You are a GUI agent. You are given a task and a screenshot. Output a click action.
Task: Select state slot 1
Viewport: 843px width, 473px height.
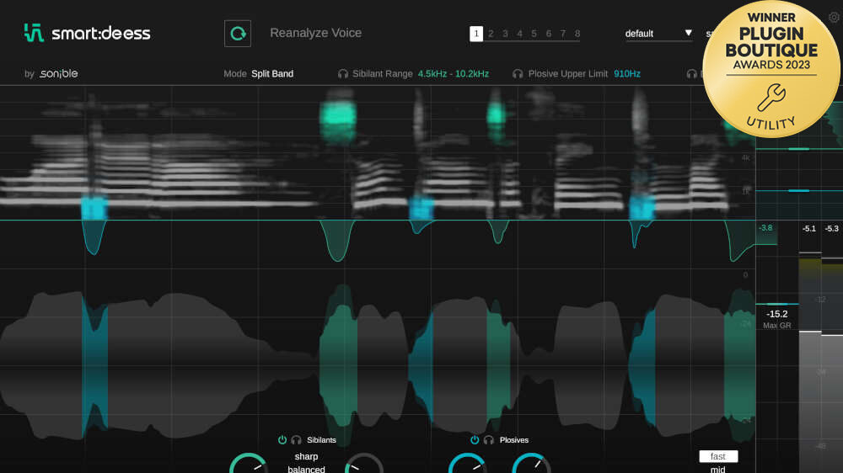(476, 34)
